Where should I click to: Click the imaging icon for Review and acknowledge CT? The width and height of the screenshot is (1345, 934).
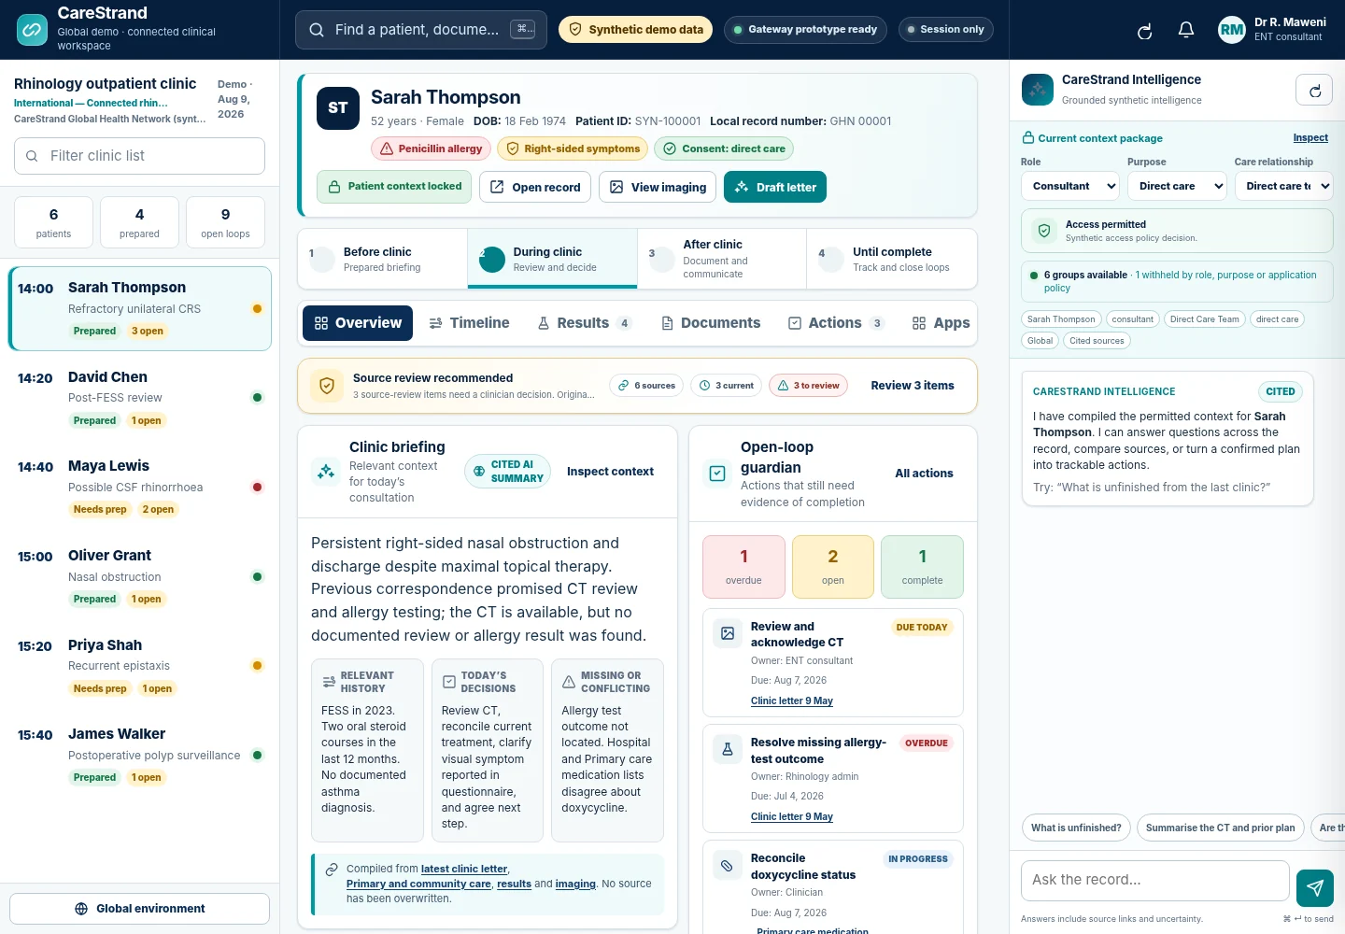(x=728, y=633)
